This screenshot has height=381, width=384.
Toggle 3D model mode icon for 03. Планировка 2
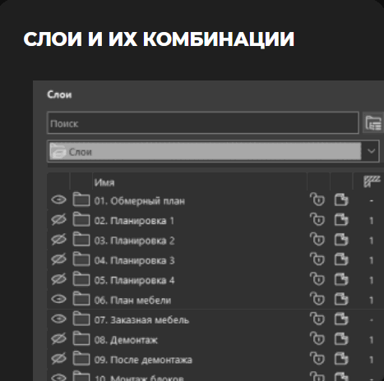click(x=341, y=240)
